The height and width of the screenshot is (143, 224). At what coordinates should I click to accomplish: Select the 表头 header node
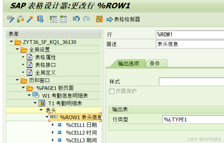click(51, 110)
